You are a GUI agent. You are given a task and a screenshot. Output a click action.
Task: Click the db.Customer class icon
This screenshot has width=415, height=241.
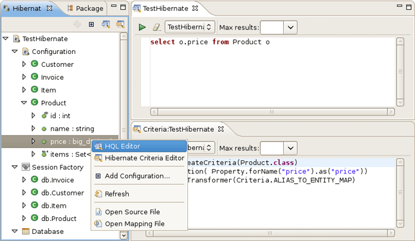[34, 192]
